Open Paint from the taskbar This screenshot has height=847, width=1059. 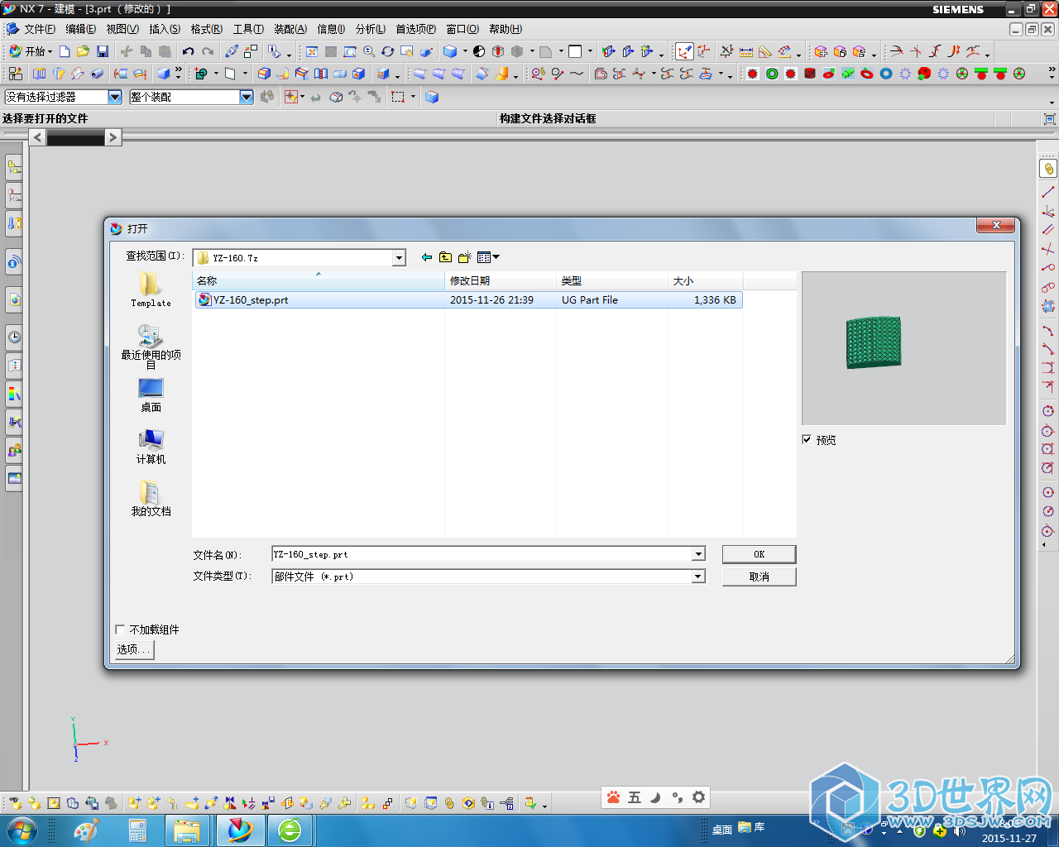(86, 830)
